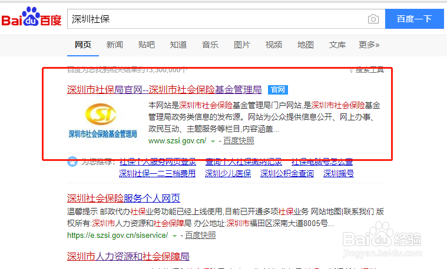This screenshot has width=447, height=269.
Task: Click the www.szsi.gov.cn/ URL
Action: click(177, 141)
